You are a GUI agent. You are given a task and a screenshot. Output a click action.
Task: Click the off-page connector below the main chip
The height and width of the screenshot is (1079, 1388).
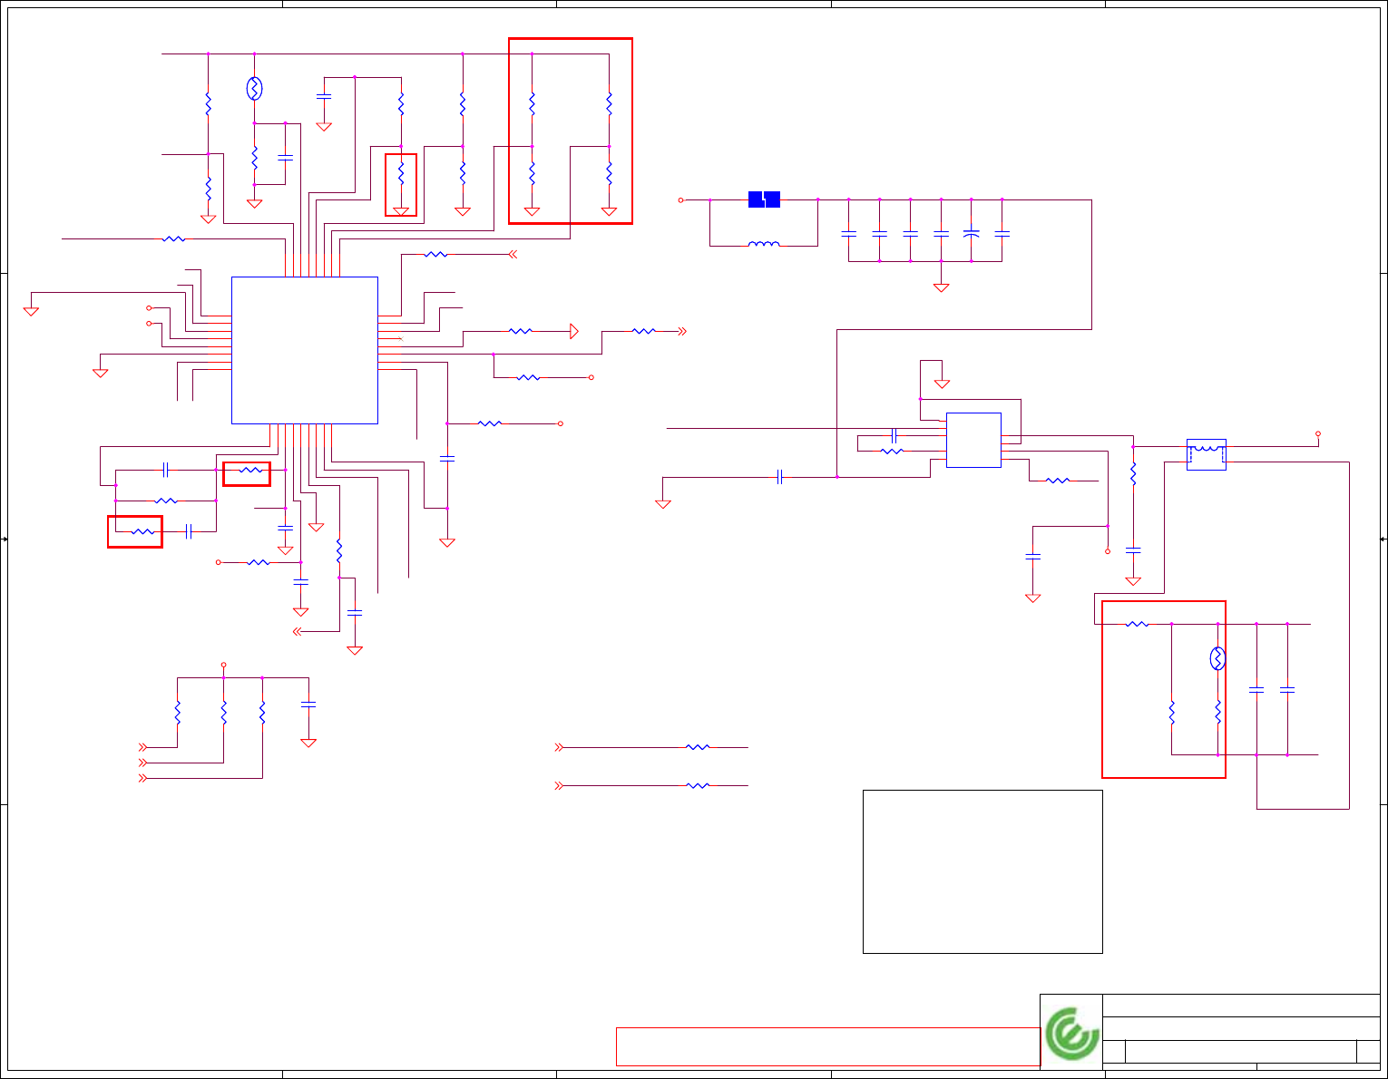coord(297,632)
